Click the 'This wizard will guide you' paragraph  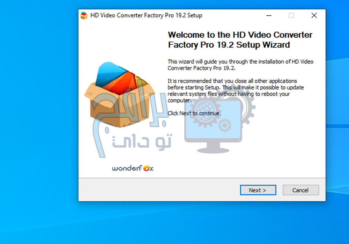click(240, 65)
